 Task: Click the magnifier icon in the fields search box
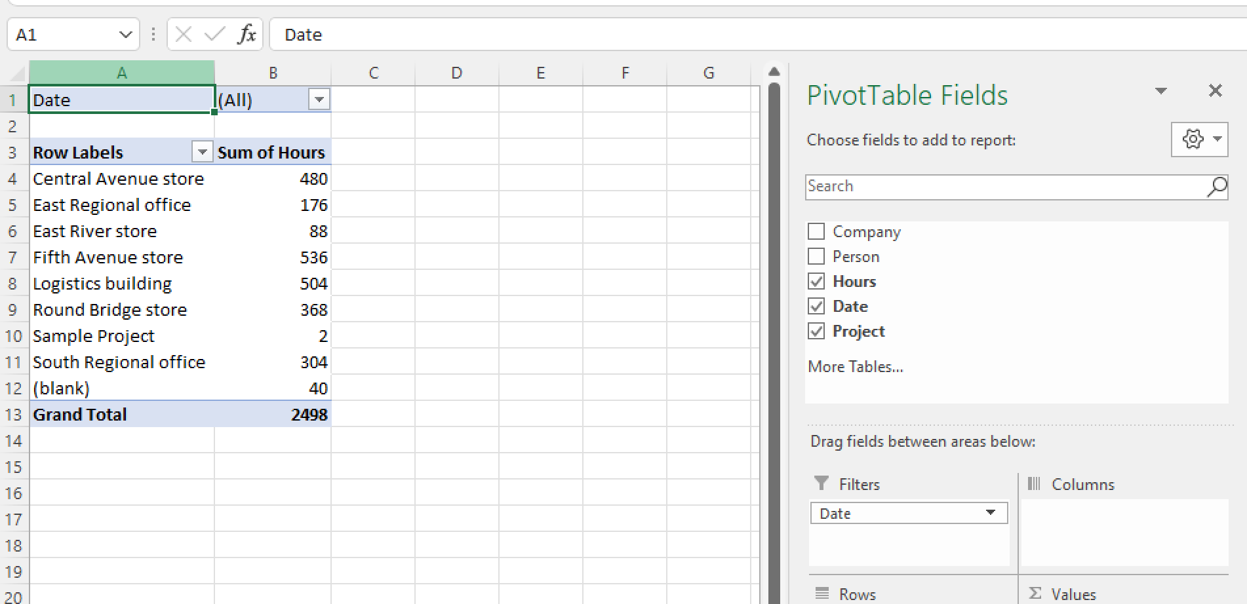(1217, 187)
